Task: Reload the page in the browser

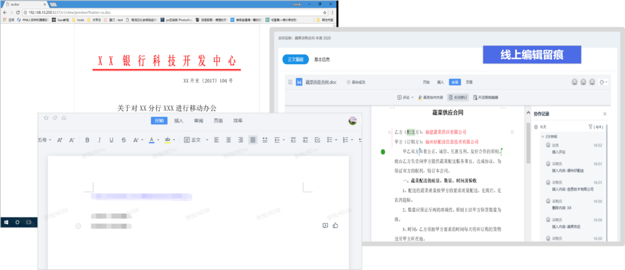Action: pos(21,12)
